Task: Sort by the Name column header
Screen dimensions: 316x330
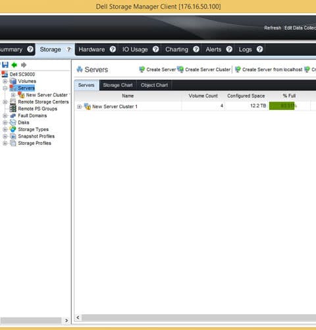Action: pyautogui.click(x=128, y=96)
